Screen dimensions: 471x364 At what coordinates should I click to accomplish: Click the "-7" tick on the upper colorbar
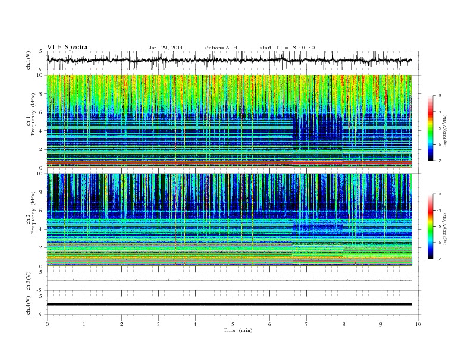tap(439, 161)
